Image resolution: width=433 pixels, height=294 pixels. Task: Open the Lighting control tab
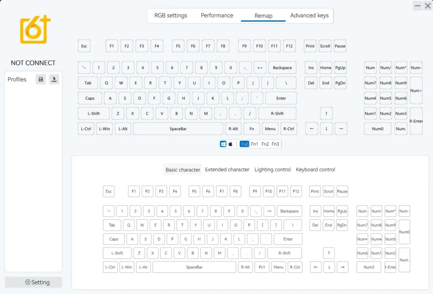coord(273,170)
